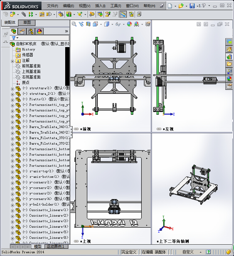The image size is (234, 256).
Task: Open the 插入(I) menu
Action: click(100, 6)
